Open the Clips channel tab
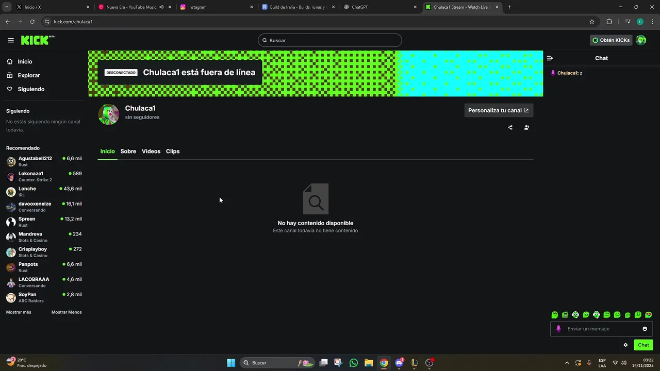Viewport: 660px width, 371px height. pos(173,151)
